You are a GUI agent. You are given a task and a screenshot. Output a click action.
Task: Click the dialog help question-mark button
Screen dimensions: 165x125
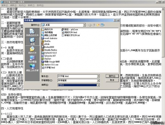click(x=115, y=20)
